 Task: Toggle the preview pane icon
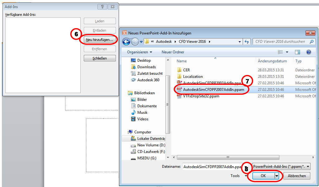click(x=298, y=52)
